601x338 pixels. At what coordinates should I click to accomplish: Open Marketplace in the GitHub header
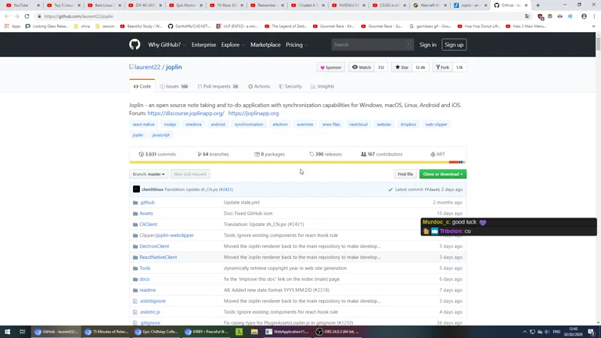265,45
